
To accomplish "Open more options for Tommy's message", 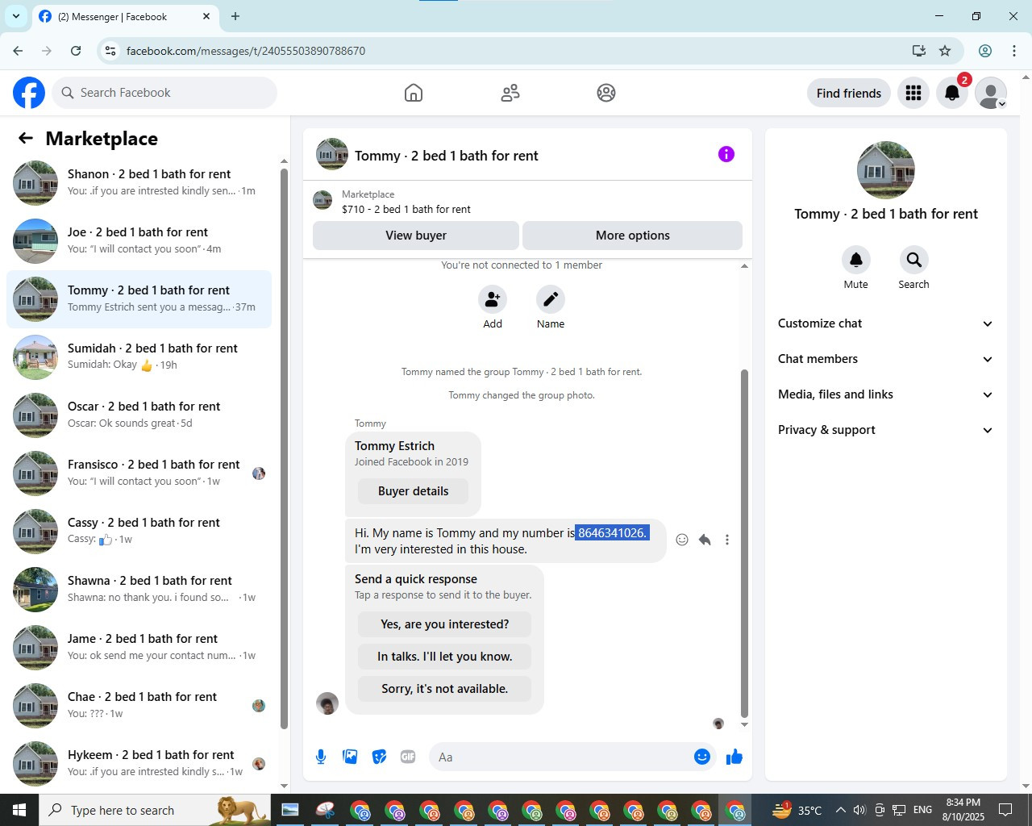I will tap(727, 540).
